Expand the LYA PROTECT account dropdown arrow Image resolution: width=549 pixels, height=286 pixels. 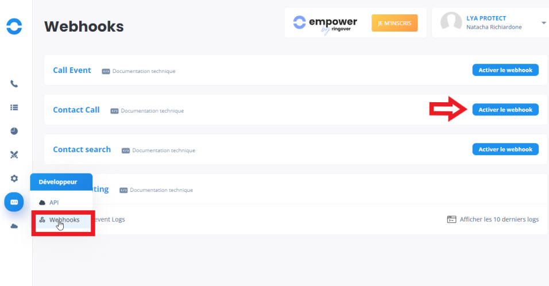pyautogui.click(x=543, y=23)
